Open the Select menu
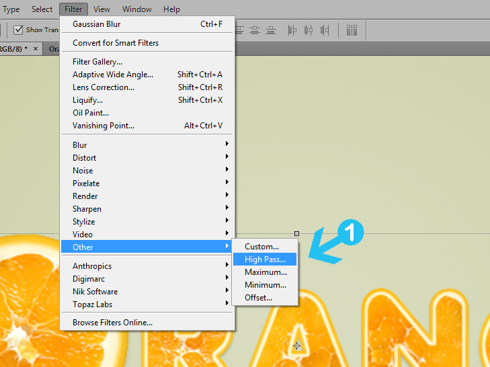The width and height of the screenshot is (490, 367). 42,9
